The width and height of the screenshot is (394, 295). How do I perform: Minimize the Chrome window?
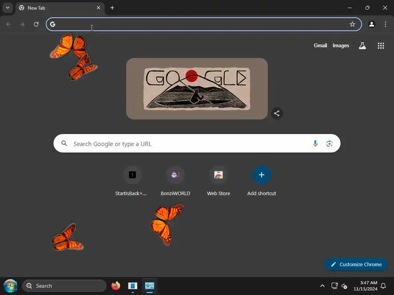click(349, 8)
